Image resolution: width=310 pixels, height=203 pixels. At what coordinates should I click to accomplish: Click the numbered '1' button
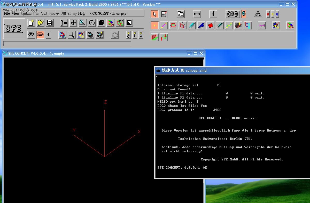pos(48,35)
